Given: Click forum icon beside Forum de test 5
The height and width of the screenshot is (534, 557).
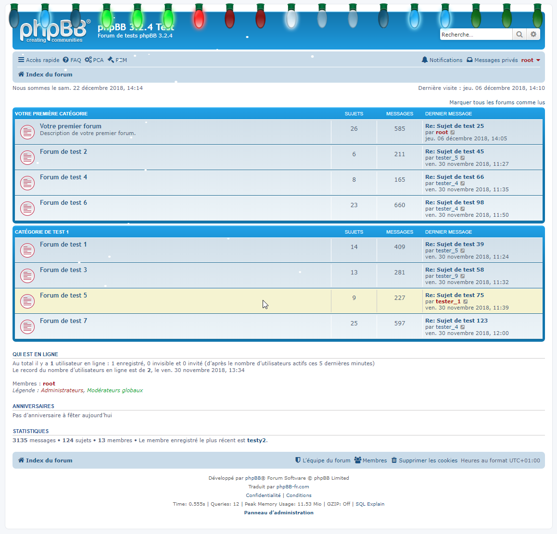Looking at the screenshot, I should 27,301.
